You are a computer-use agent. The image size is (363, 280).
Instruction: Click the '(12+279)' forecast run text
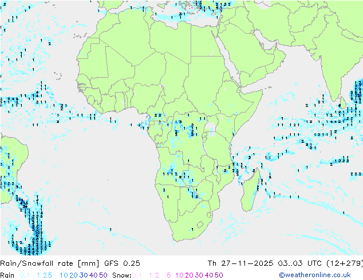[x=345, y=263]
